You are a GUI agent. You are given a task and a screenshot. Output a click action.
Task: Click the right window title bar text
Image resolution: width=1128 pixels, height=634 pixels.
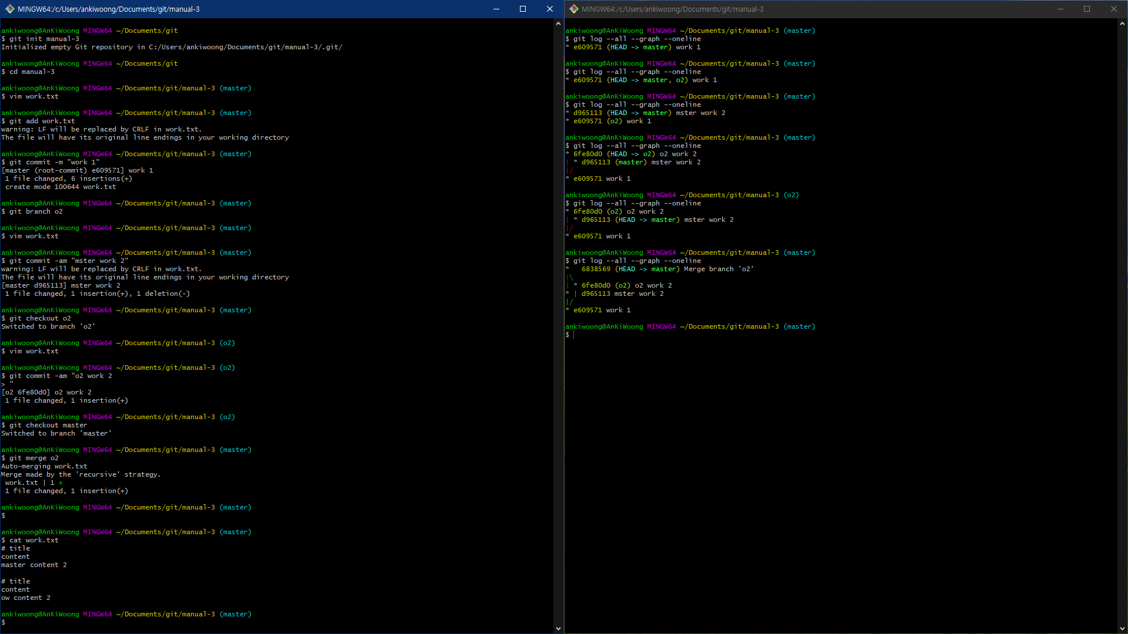tap(672, 9)
